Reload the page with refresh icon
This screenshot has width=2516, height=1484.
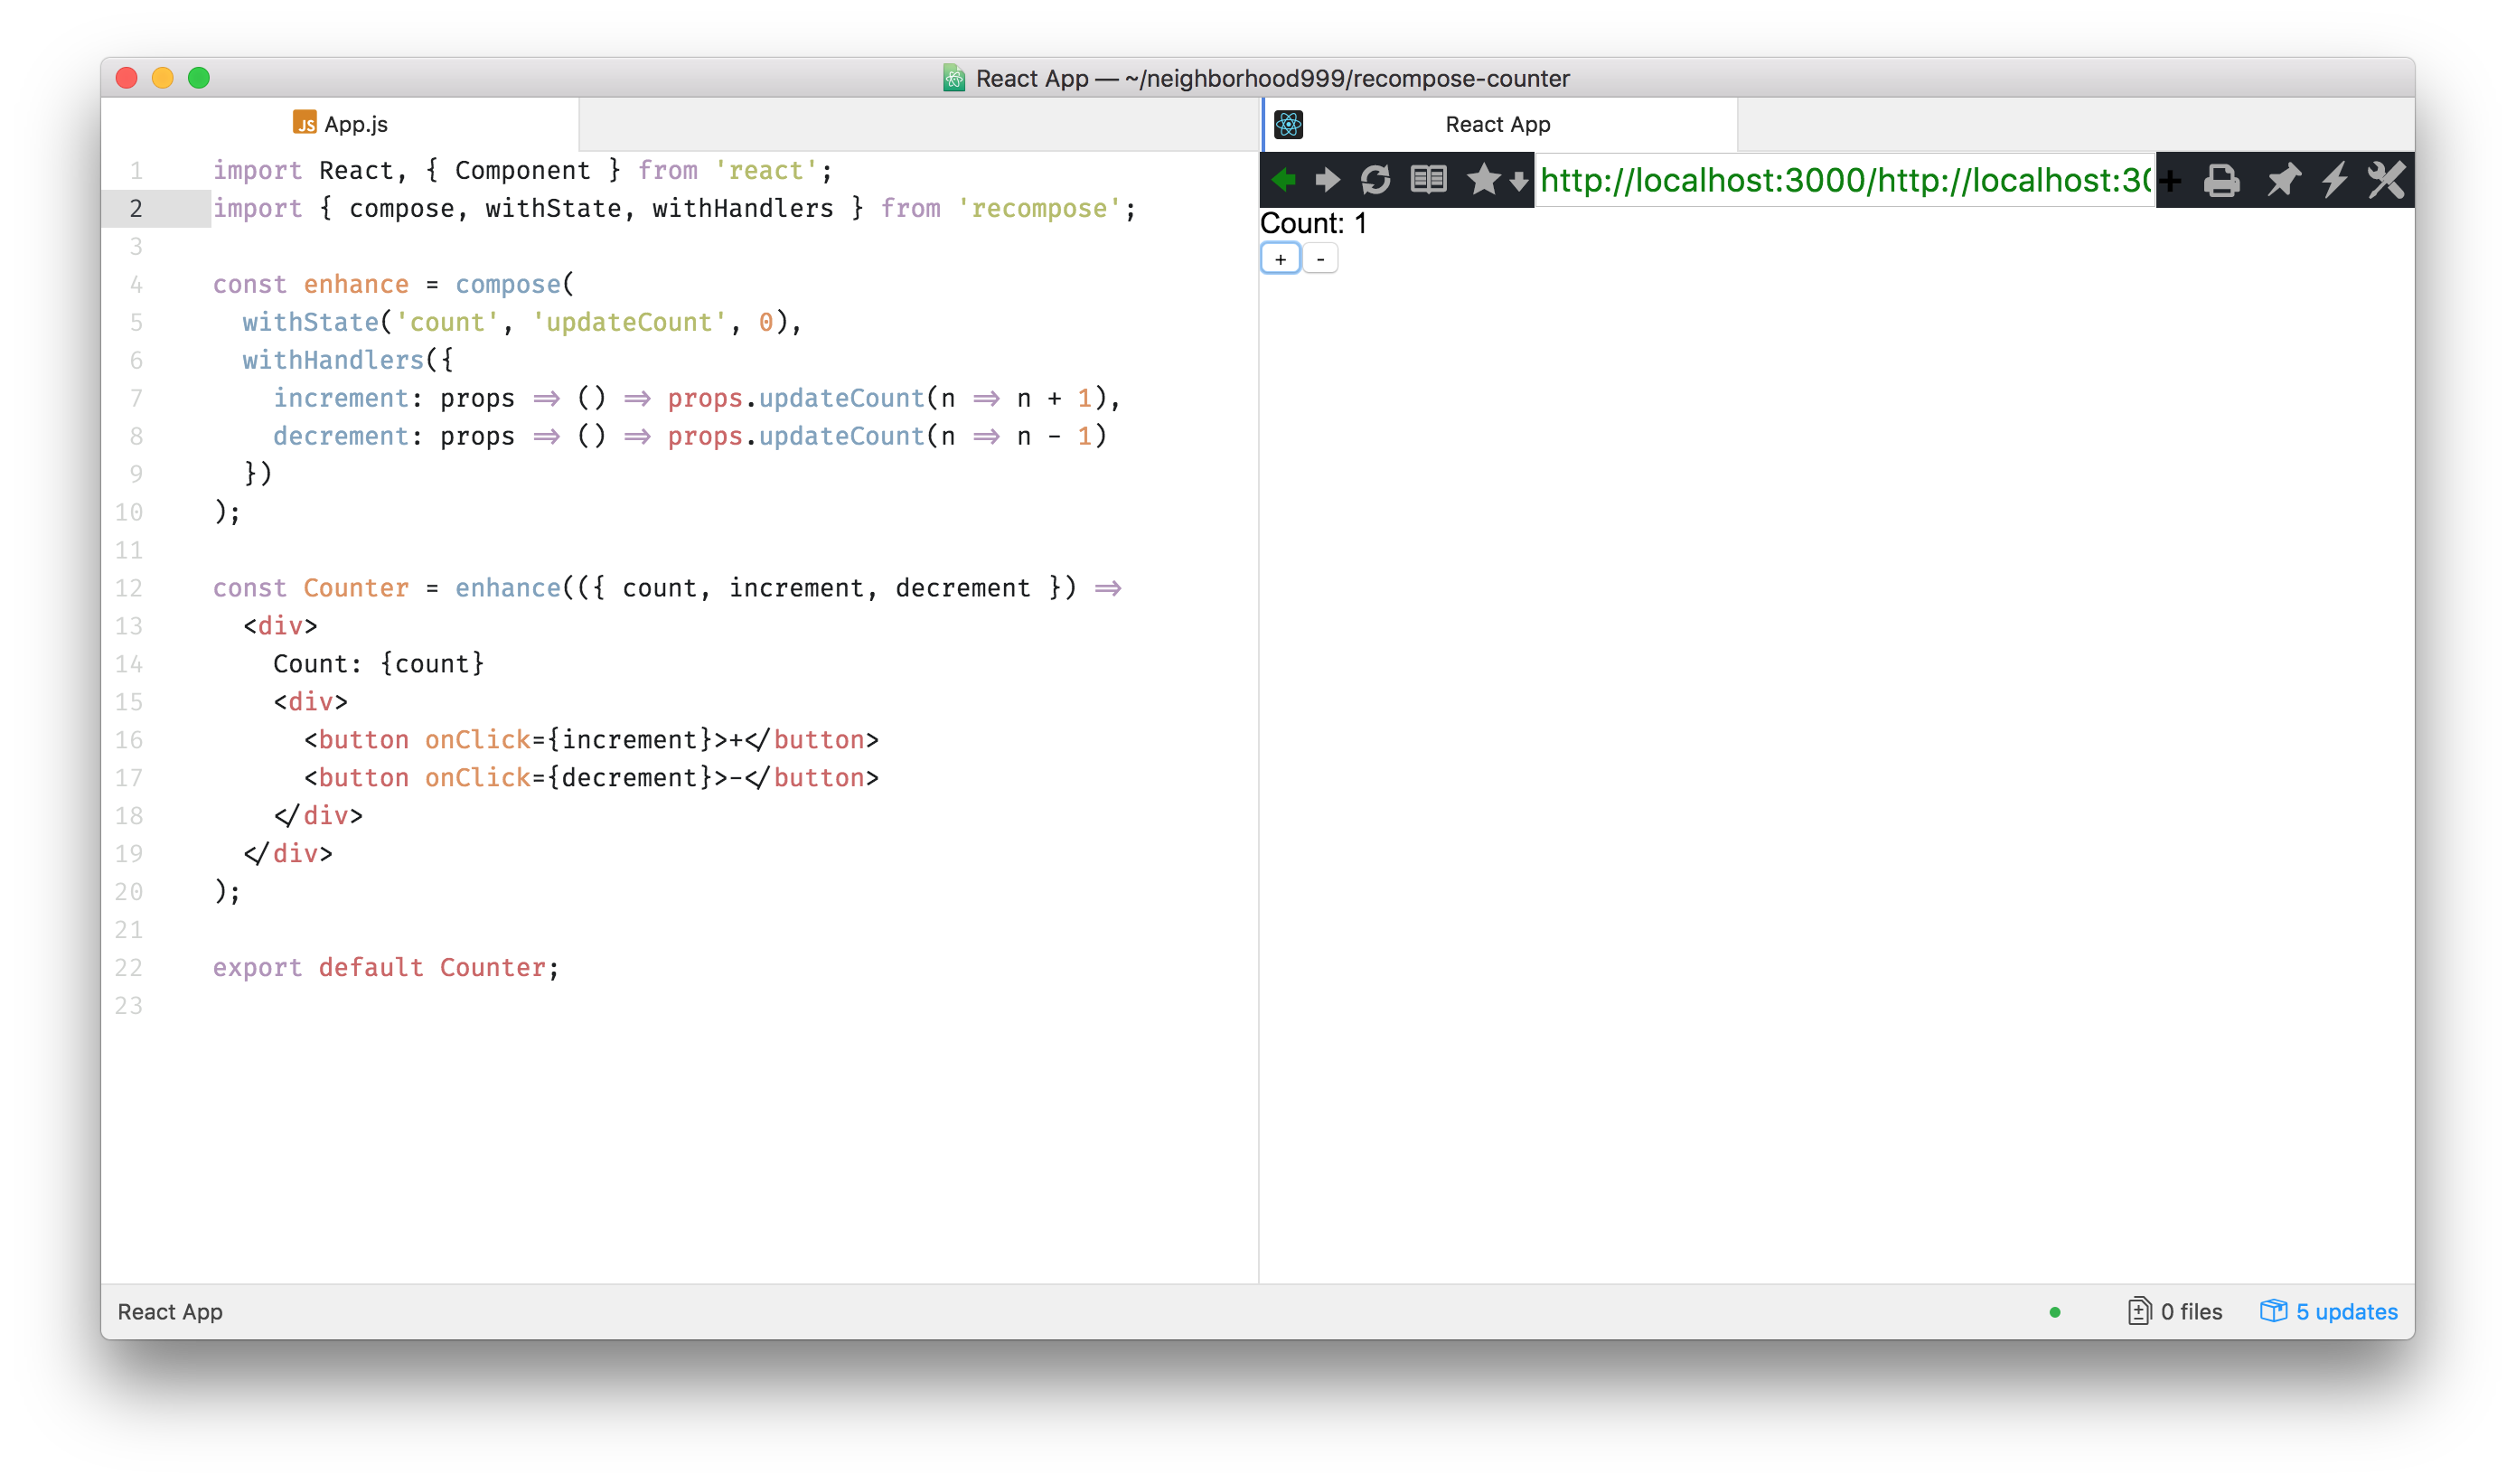coord(1376,180)
